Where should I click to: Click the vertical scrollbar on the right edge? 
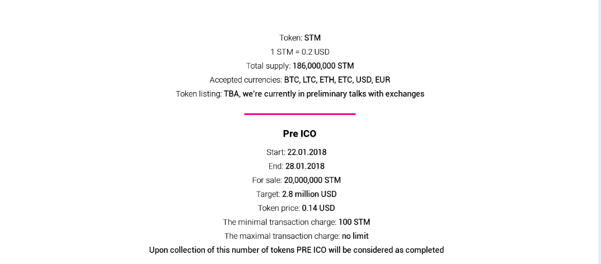point(599,132)
